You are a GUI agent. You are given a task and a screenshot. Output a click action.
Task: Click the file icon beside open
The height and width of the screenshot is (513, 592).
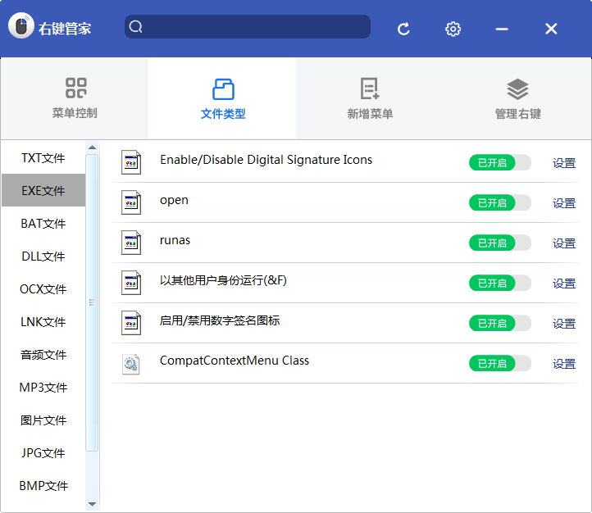tap(131, 202)
